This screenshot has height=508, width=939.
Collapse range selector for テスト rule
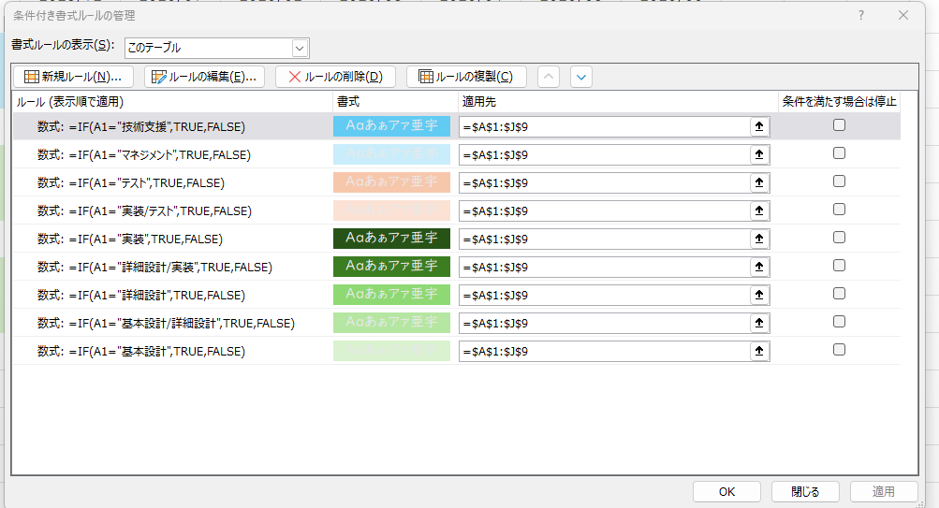point(759,183)
